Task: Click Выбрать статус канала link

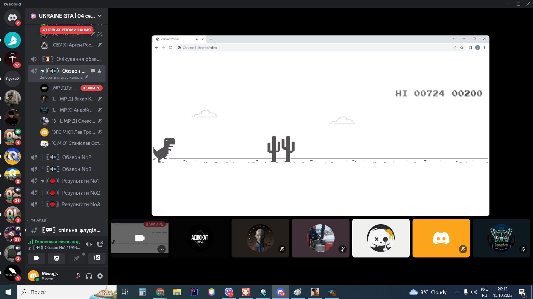Action: 61,78
